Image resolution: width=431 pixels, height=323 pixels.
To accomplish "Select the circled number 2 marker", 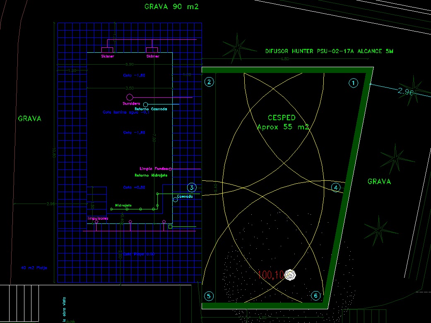I will pos(209,82).
